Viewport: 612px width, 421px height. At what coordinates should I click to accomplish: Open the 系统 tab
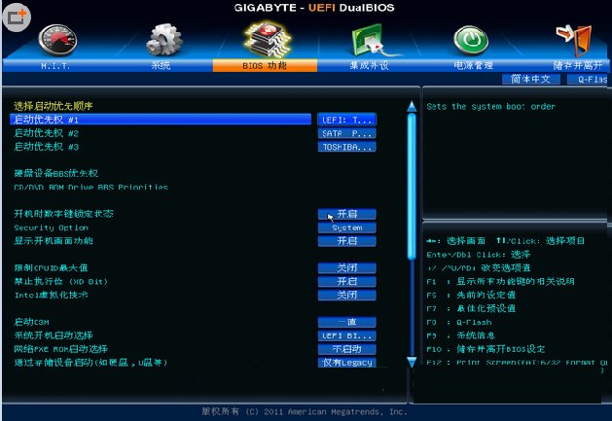(161, 65)
